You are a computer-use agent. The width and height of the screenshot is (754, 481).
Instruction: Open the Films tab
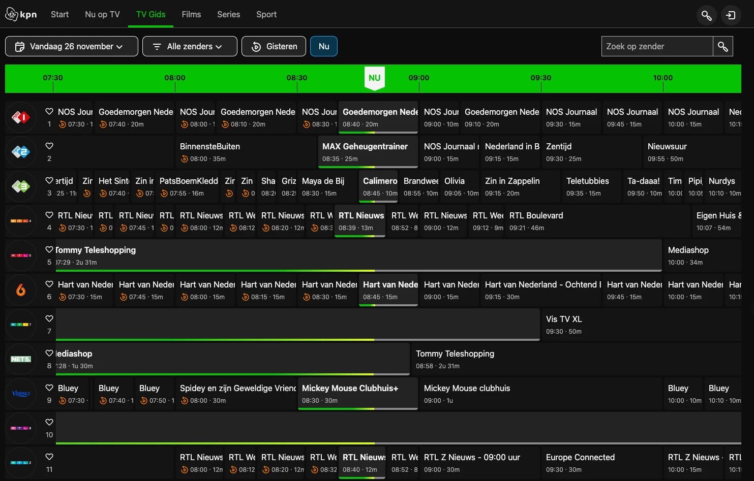191,14
